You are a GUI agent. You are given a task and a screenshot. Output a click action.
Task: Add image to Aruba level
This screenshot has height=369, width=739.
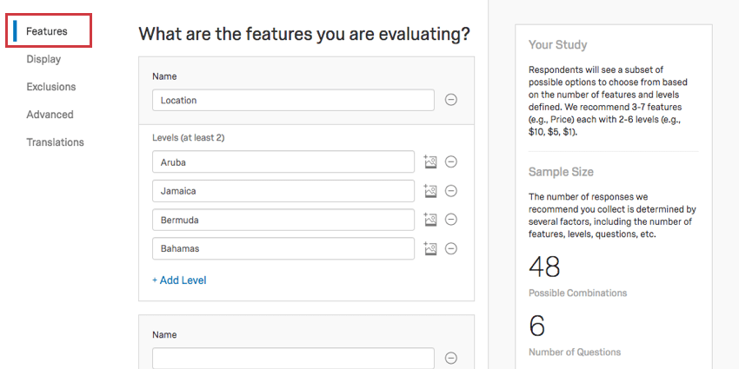tap(429, 161)
